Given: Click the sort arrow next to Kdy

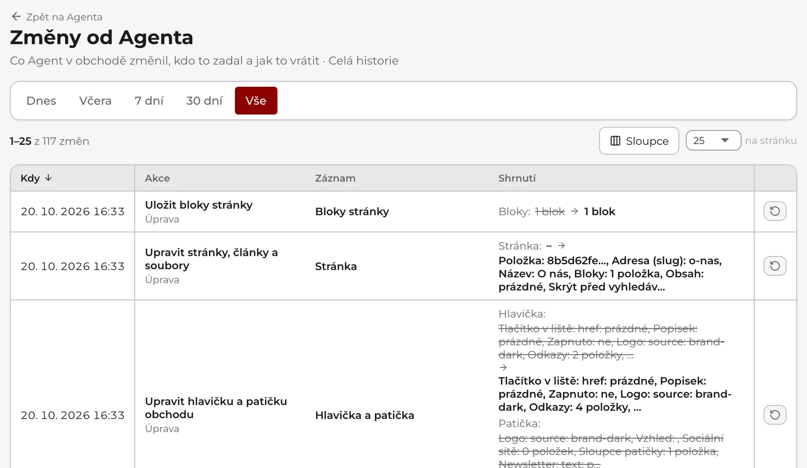Looking at the screenshot, I should point(48,178).
